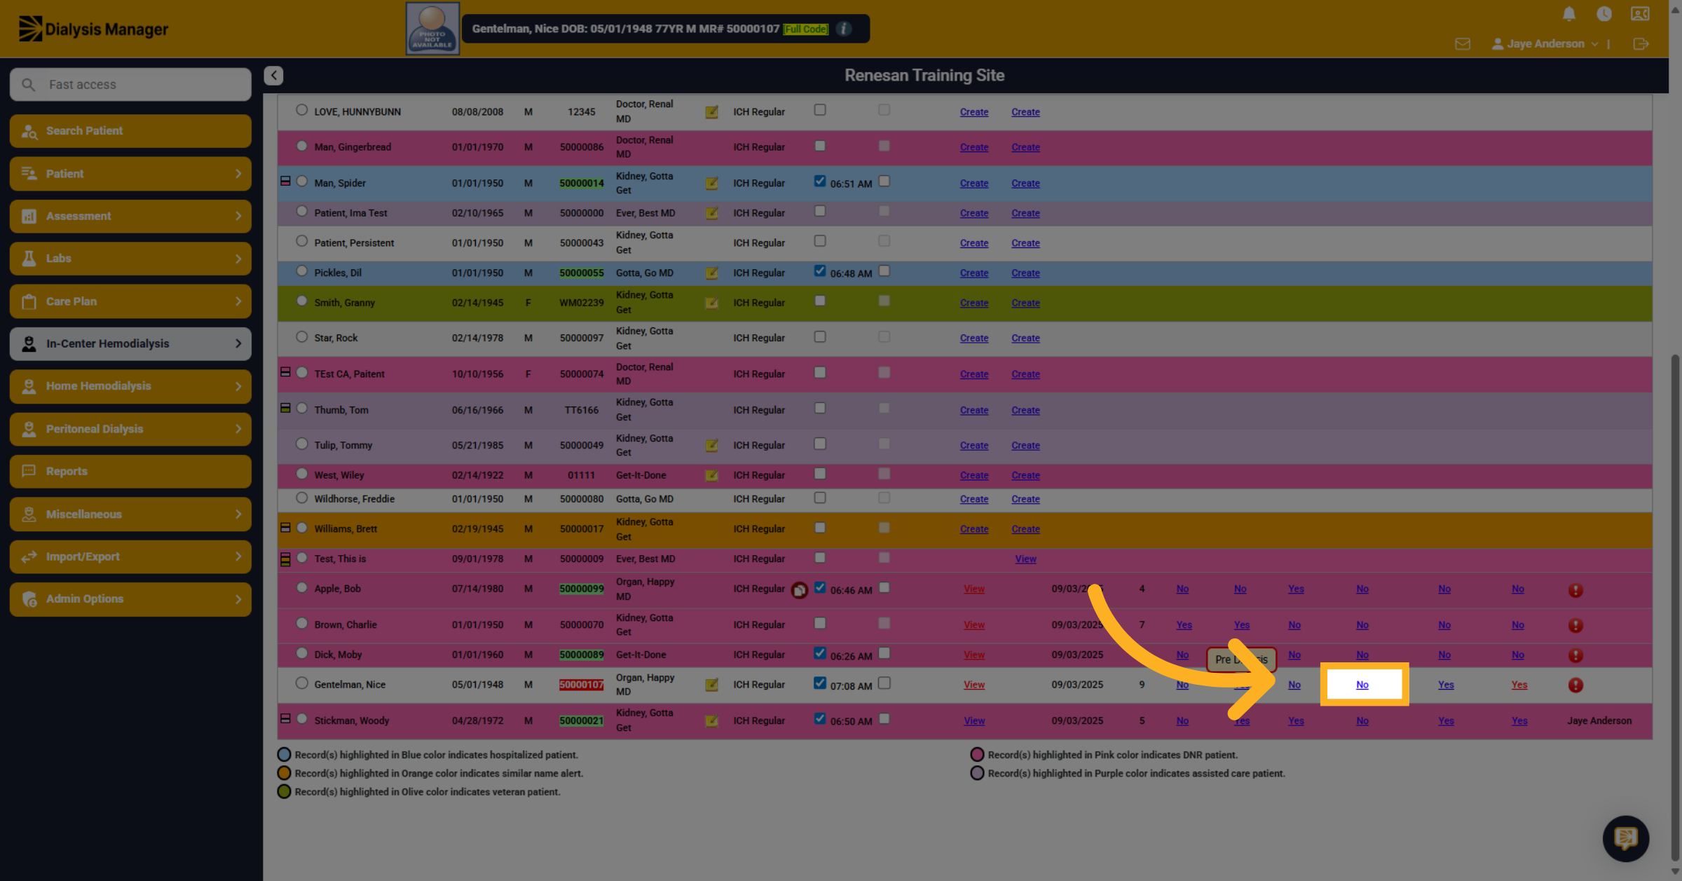Click the red alert icon in Brown, Charlie row
1682x881 pixels.
[1575, 625]
